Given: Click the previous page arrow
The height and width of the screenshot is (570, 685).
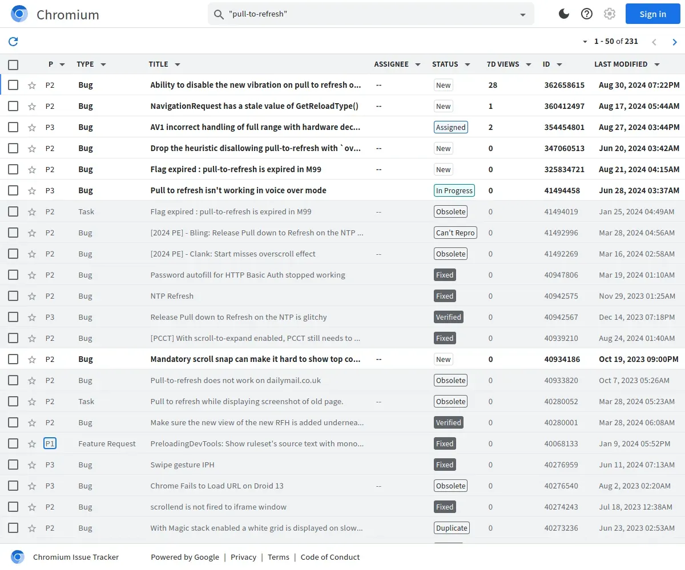Looking at the screenshot, I should [654, 42].
